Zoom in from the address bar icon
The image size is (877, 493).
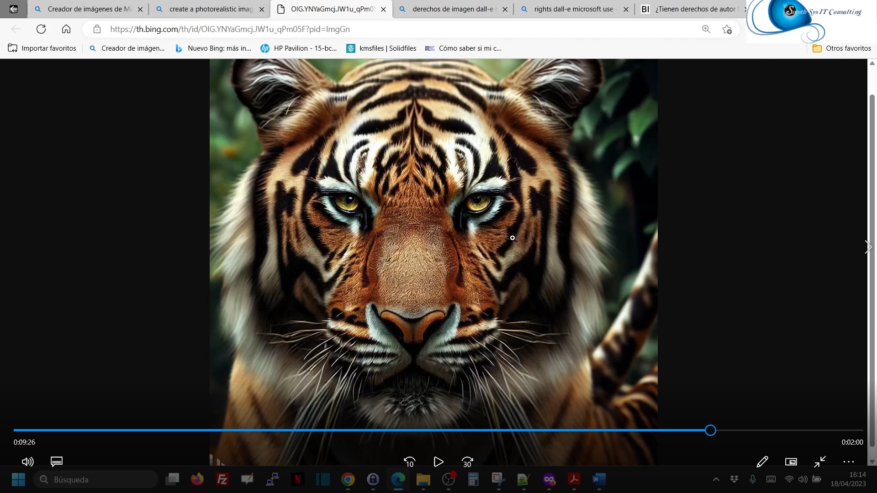coord(706,29)
